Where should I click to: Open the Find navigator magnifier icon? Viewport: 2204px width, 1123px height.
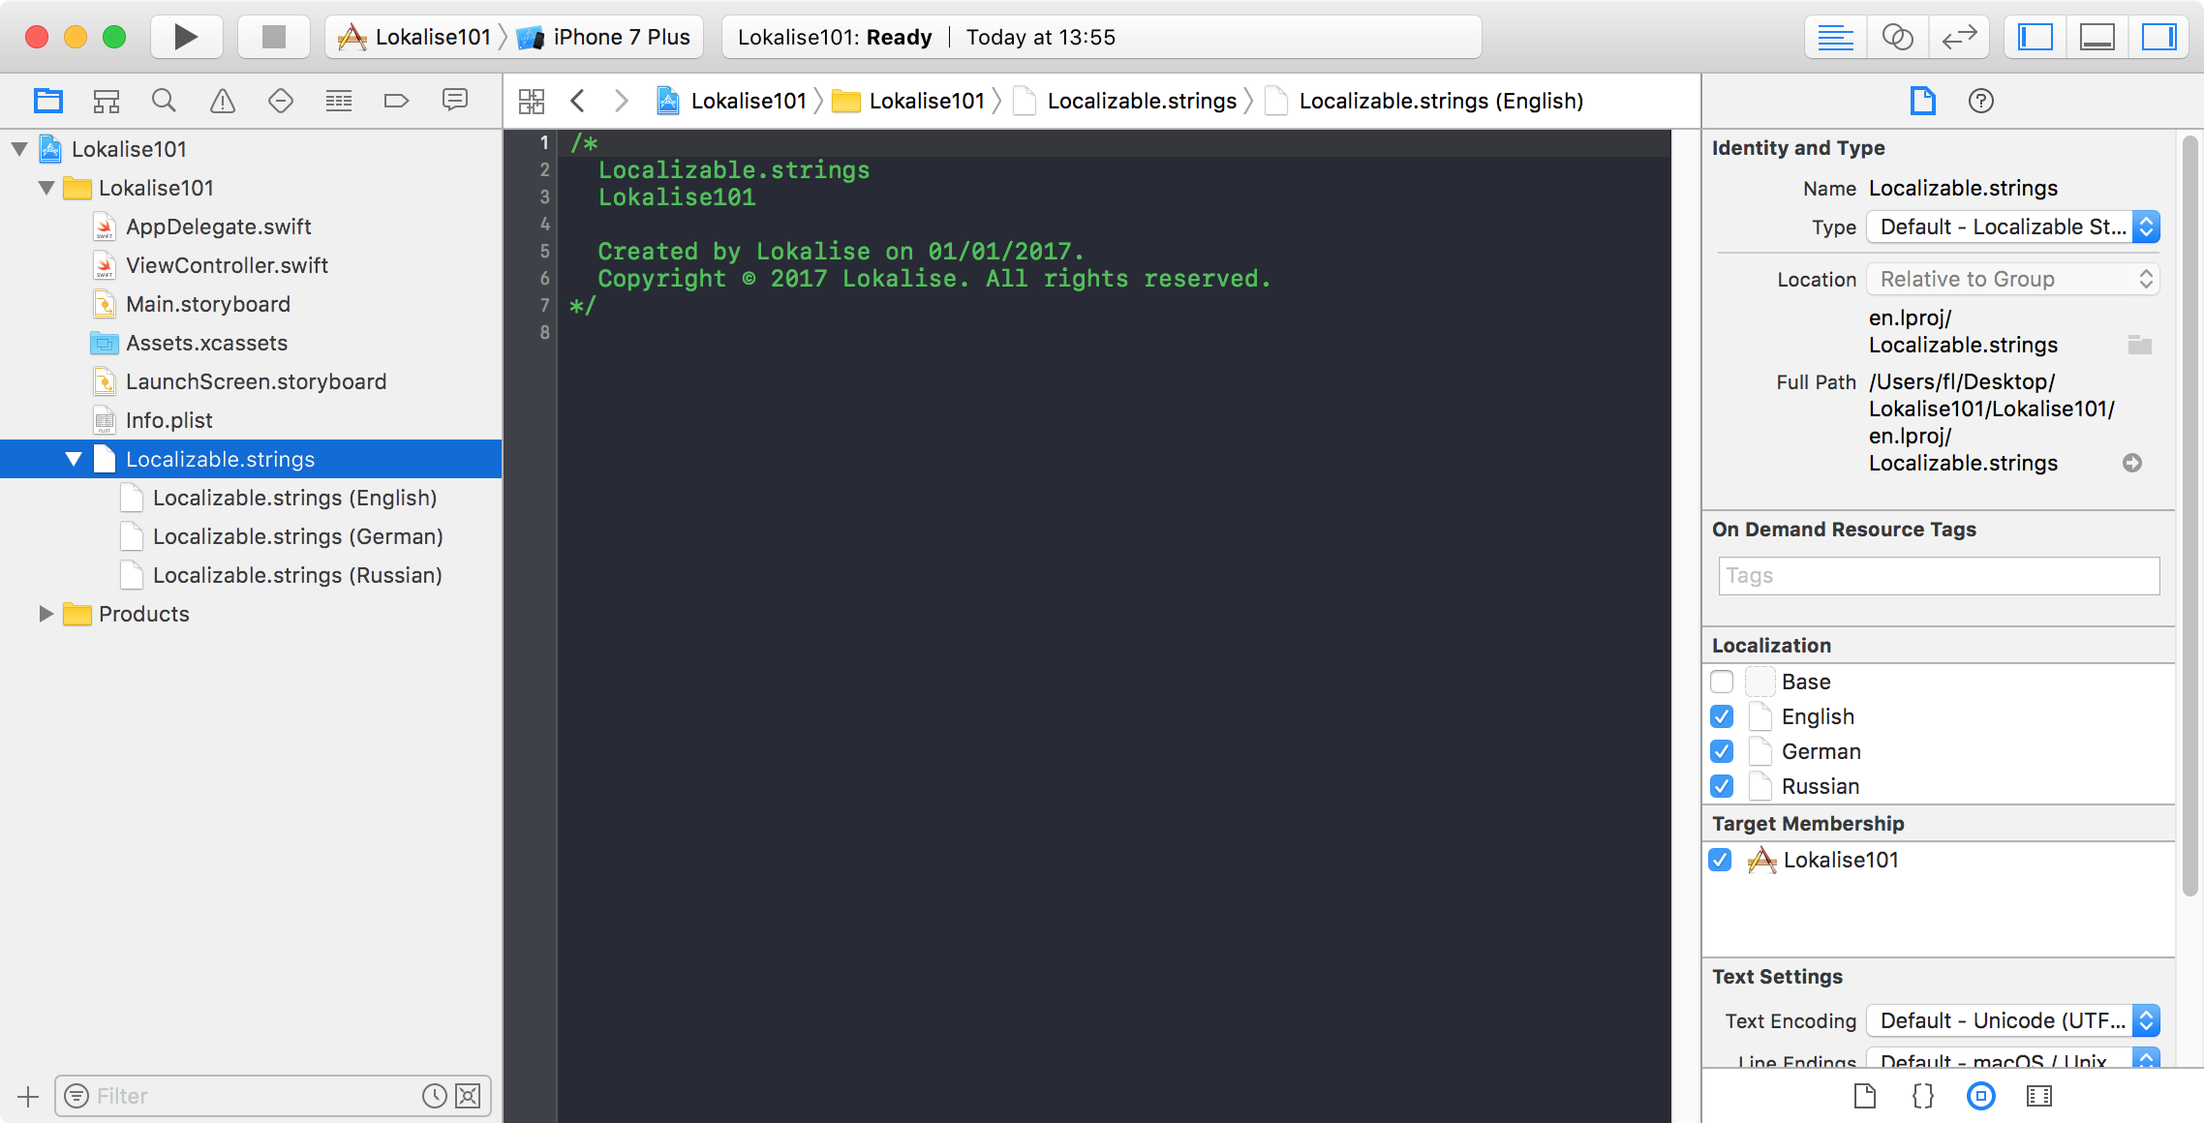pos(164,101)
